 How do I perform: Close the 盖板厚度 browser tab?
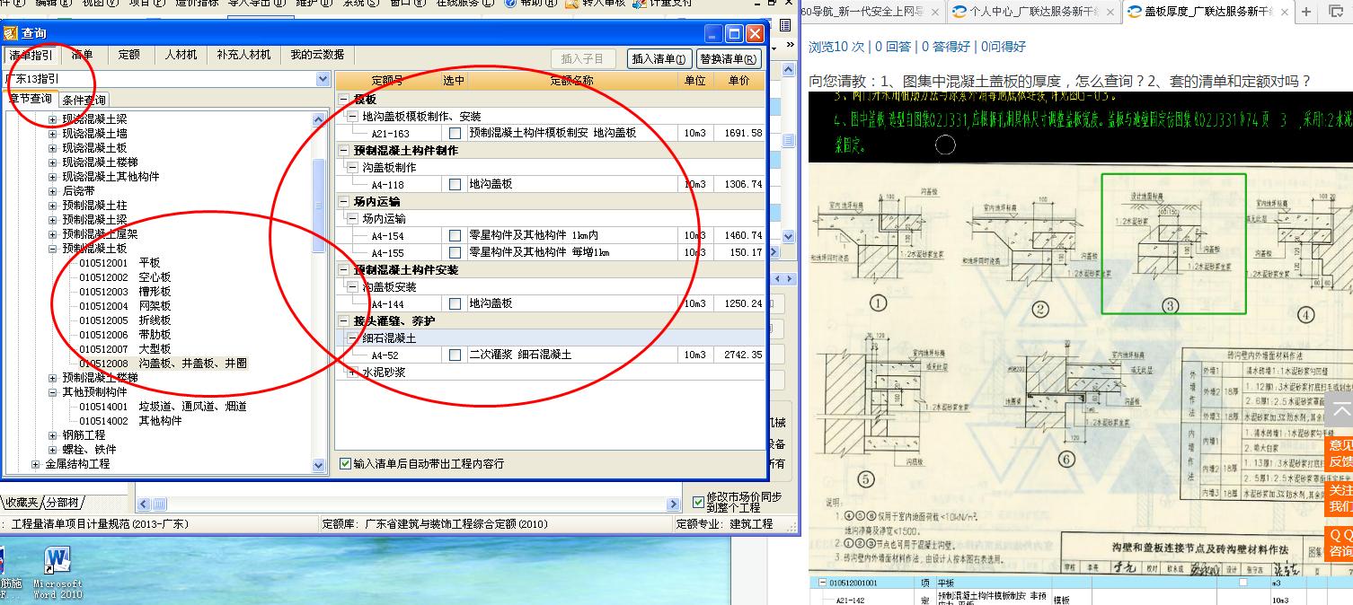tap(1284, 12)
